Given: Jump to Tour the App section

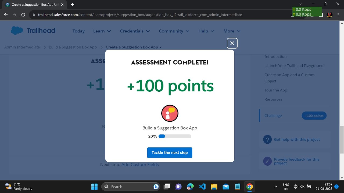Looking at the screenshot, I should pyautogui.click(x=276, y=90).
